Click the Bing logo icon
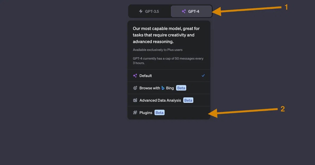This screenshot has width=315, height=165. pos(163,88)
